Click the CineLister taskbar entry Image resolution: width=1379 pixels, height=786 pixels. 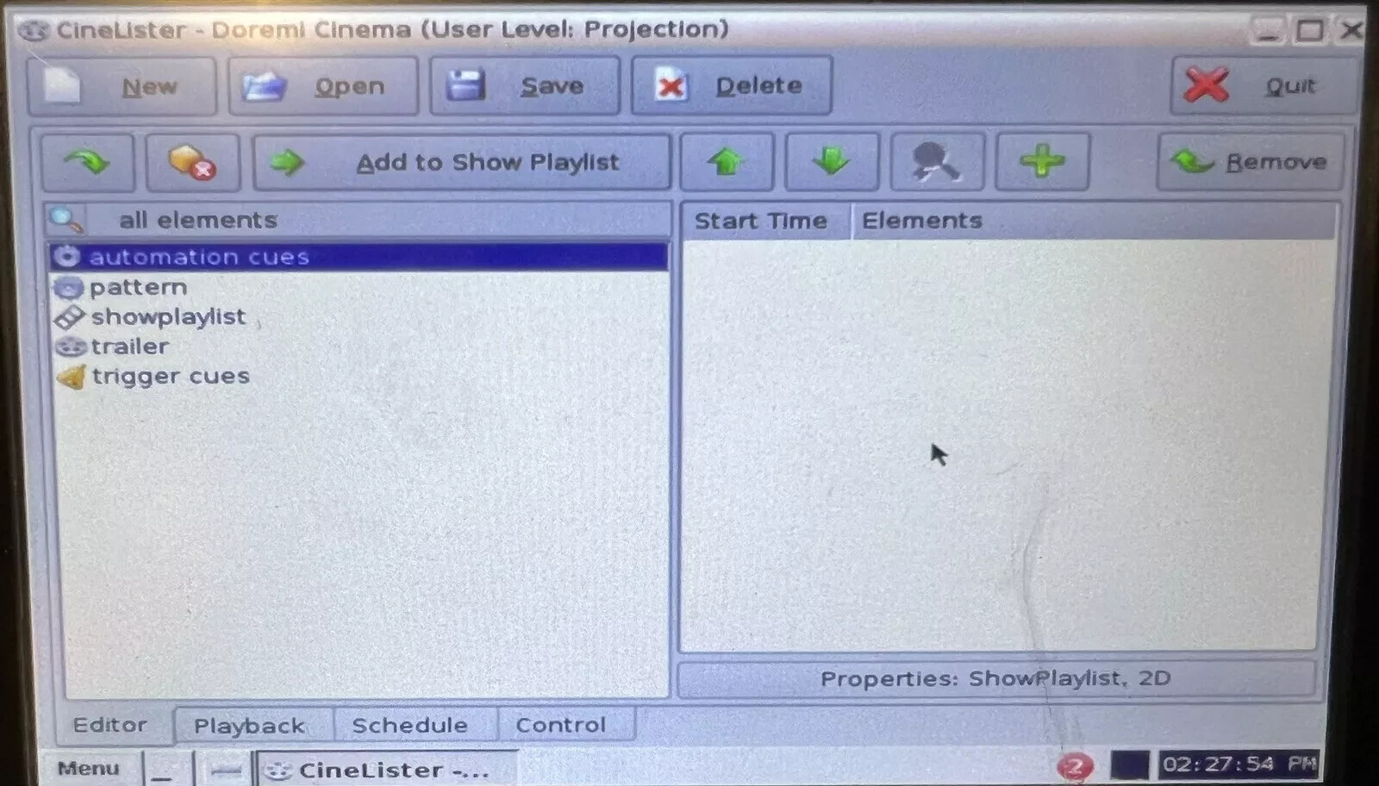tap(388, 769)
